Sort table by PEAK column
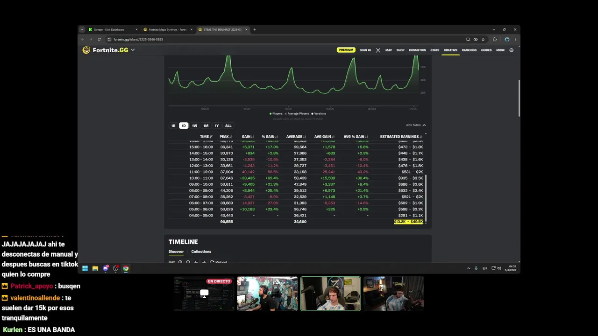 pyautogui.click(x=226, y=137)
